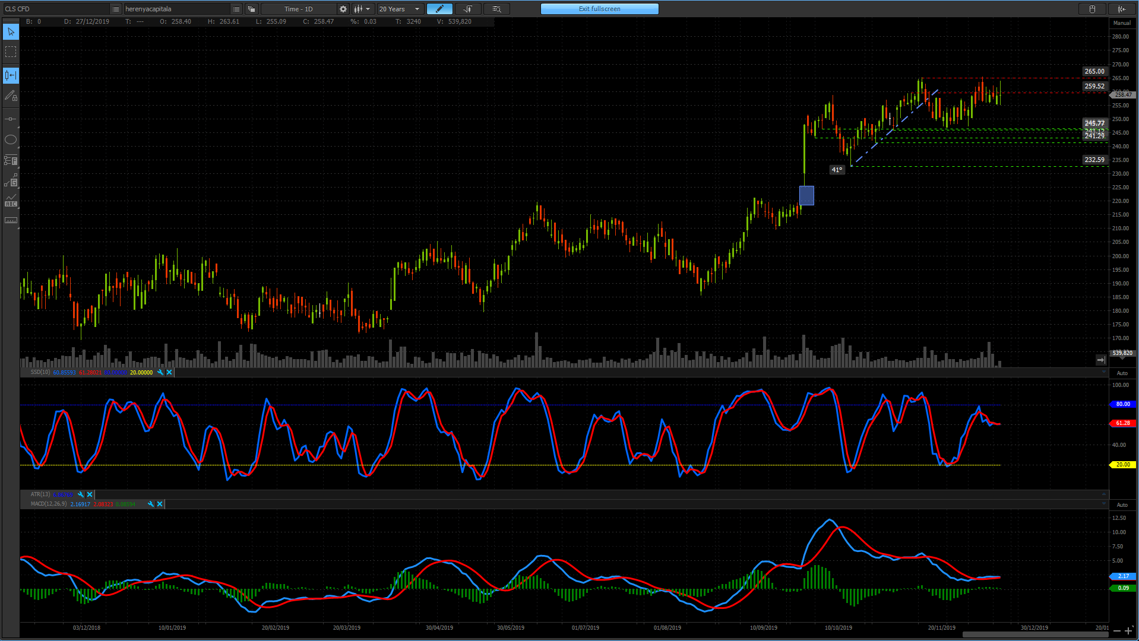Open the chart type dropdown
The width and height of the screenshot is (1139, 641).
click(x=362, y=9)
